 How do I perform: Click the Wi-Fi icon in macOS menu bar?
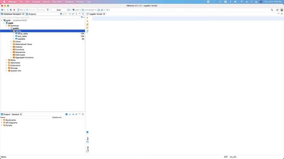tap(242, 2)
